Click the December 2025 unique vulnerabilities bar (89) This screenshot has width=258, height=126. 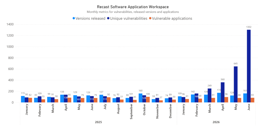(x=170, y=100)
